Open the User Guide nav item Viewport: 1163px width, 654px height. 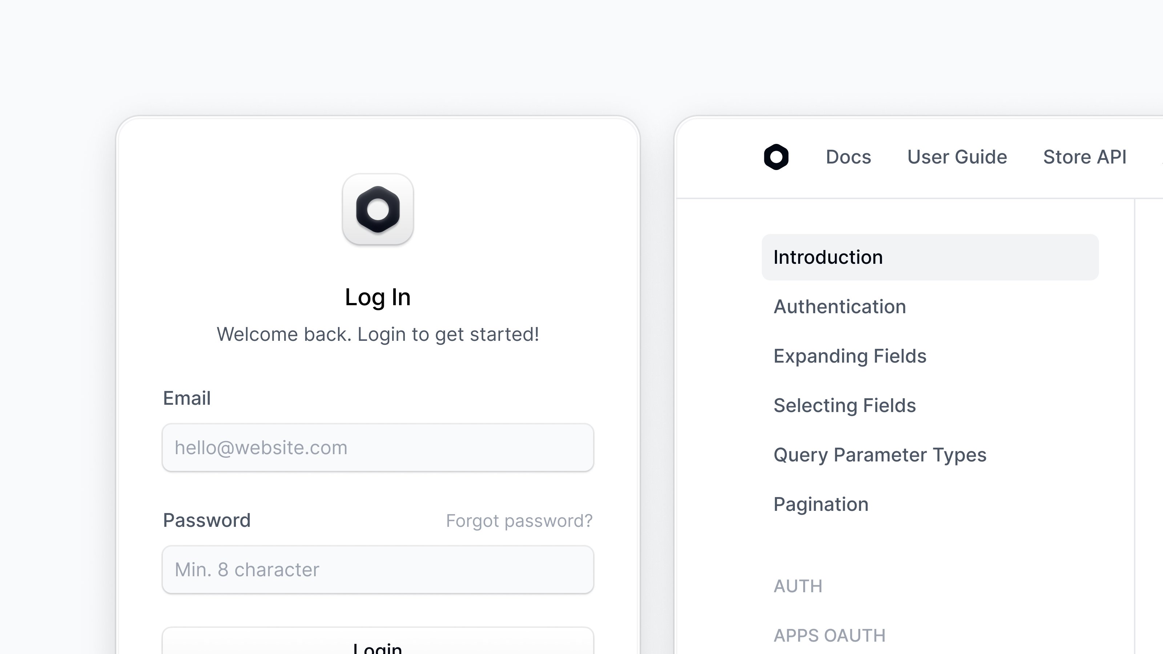tap(957, 157)
